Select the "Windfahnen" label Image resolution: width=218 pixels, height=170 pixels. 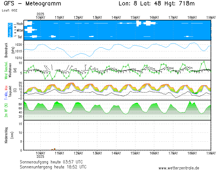(x=10, y=70)
